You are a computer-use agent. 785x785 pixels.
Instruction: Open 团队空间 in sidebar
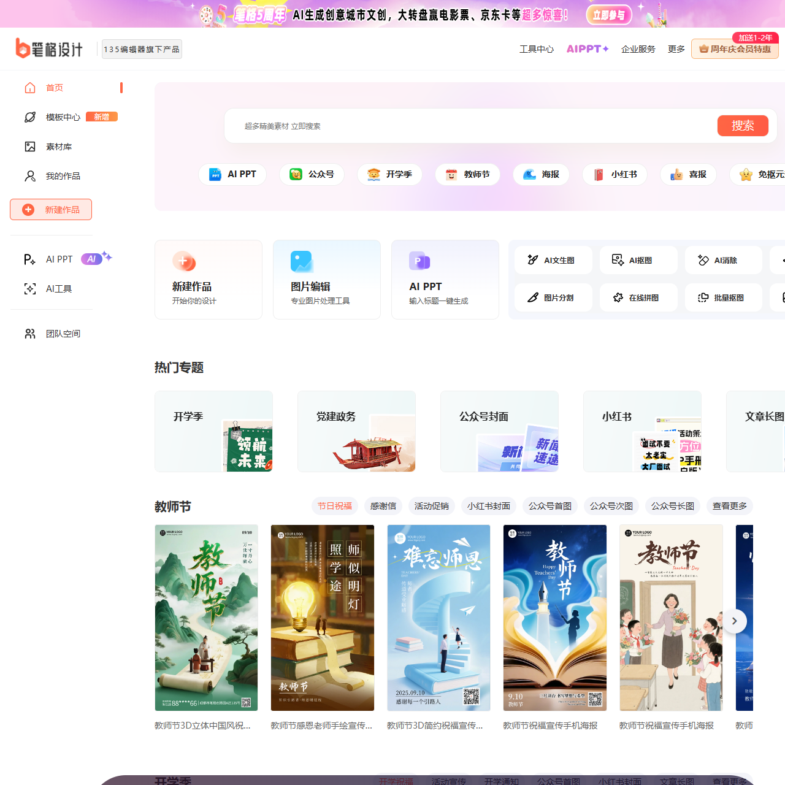point(63,334)
